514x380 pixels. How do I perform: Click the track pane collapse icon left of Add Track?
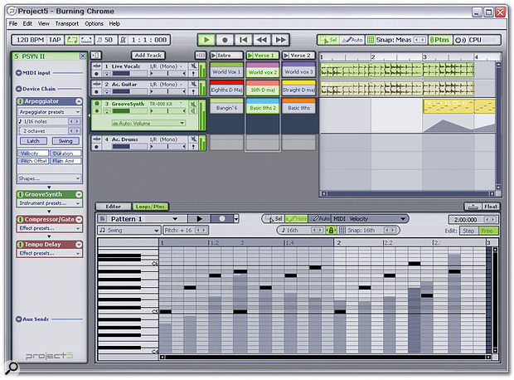96,56
